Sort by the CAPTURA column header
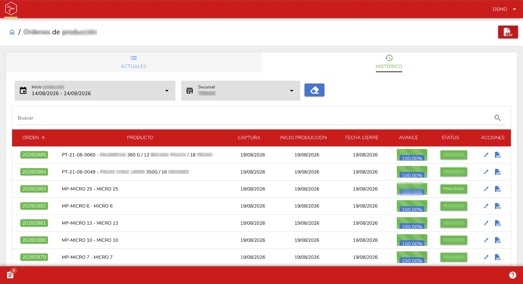This screenshot has height=284, width=523. coord(249,138)
